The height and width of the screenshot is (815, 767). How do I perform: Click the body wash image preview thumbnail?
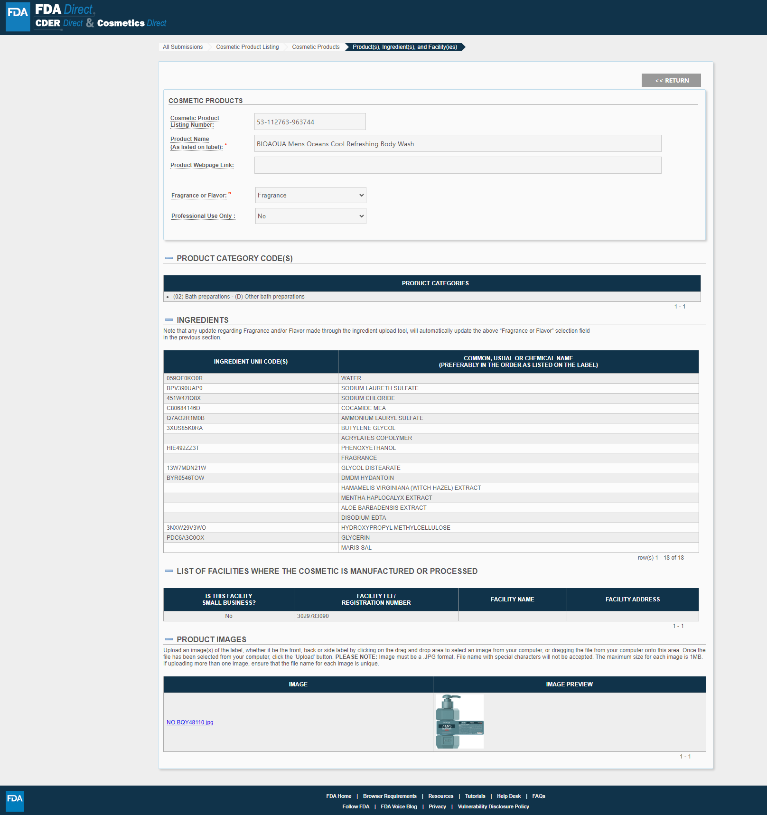point(459,721)
